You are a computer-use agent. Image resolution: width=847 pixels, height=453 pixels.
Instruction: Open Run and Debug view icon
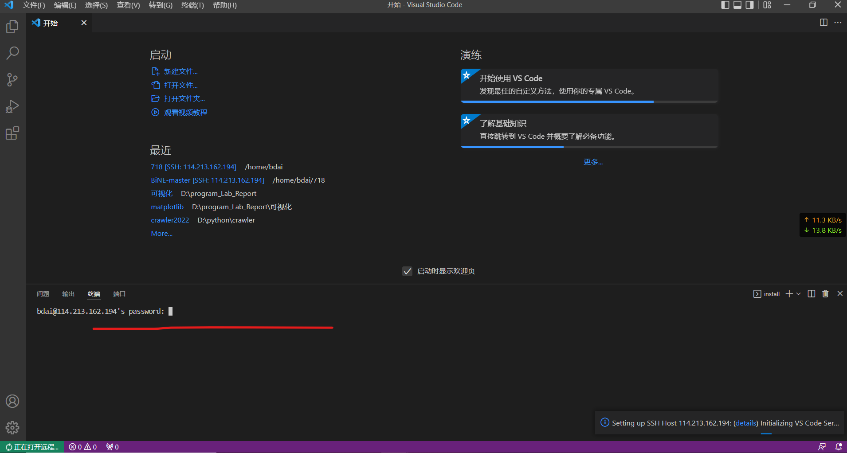tap(12, 106)
